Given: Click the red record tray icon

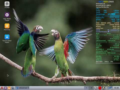Looking at the screenshot, I should point(100,88).
